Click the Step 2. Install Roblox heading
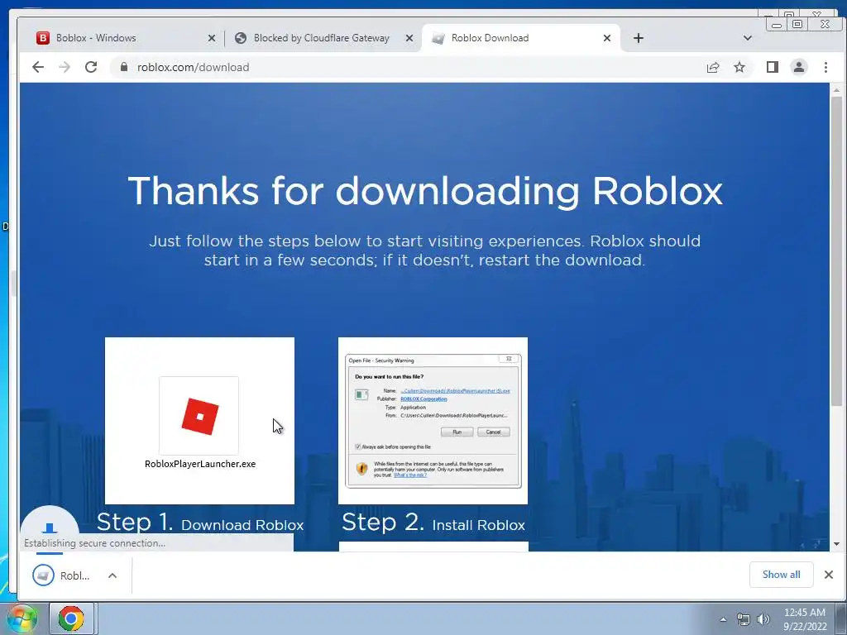The image size is (847, 635). coord(433,523)
